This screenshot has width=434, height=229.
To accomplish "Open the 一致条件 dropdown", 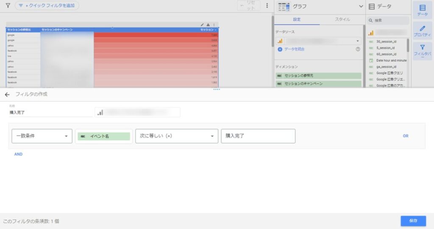I will [x=42, y=136].
